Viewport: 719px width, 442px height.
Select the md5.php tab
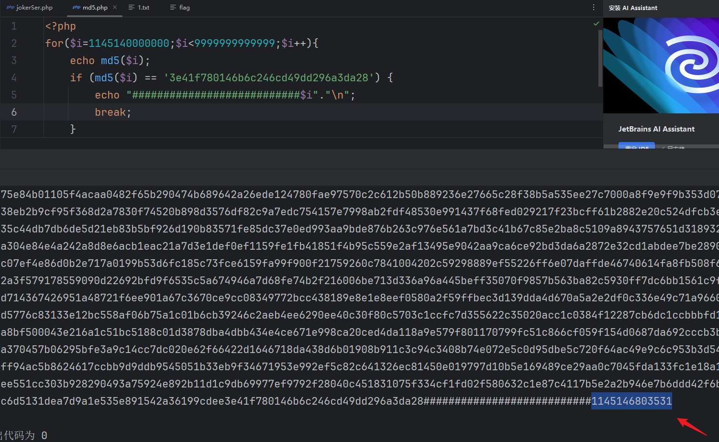click(95, 8)
